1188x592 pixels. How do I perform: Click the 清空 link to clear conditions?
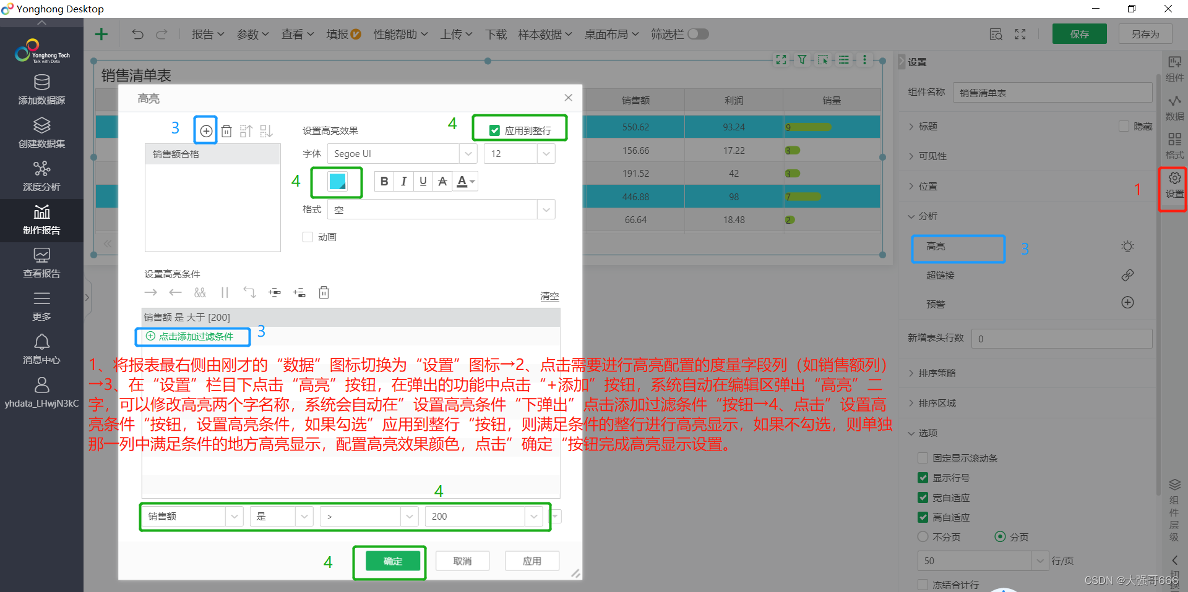[549, 296]
